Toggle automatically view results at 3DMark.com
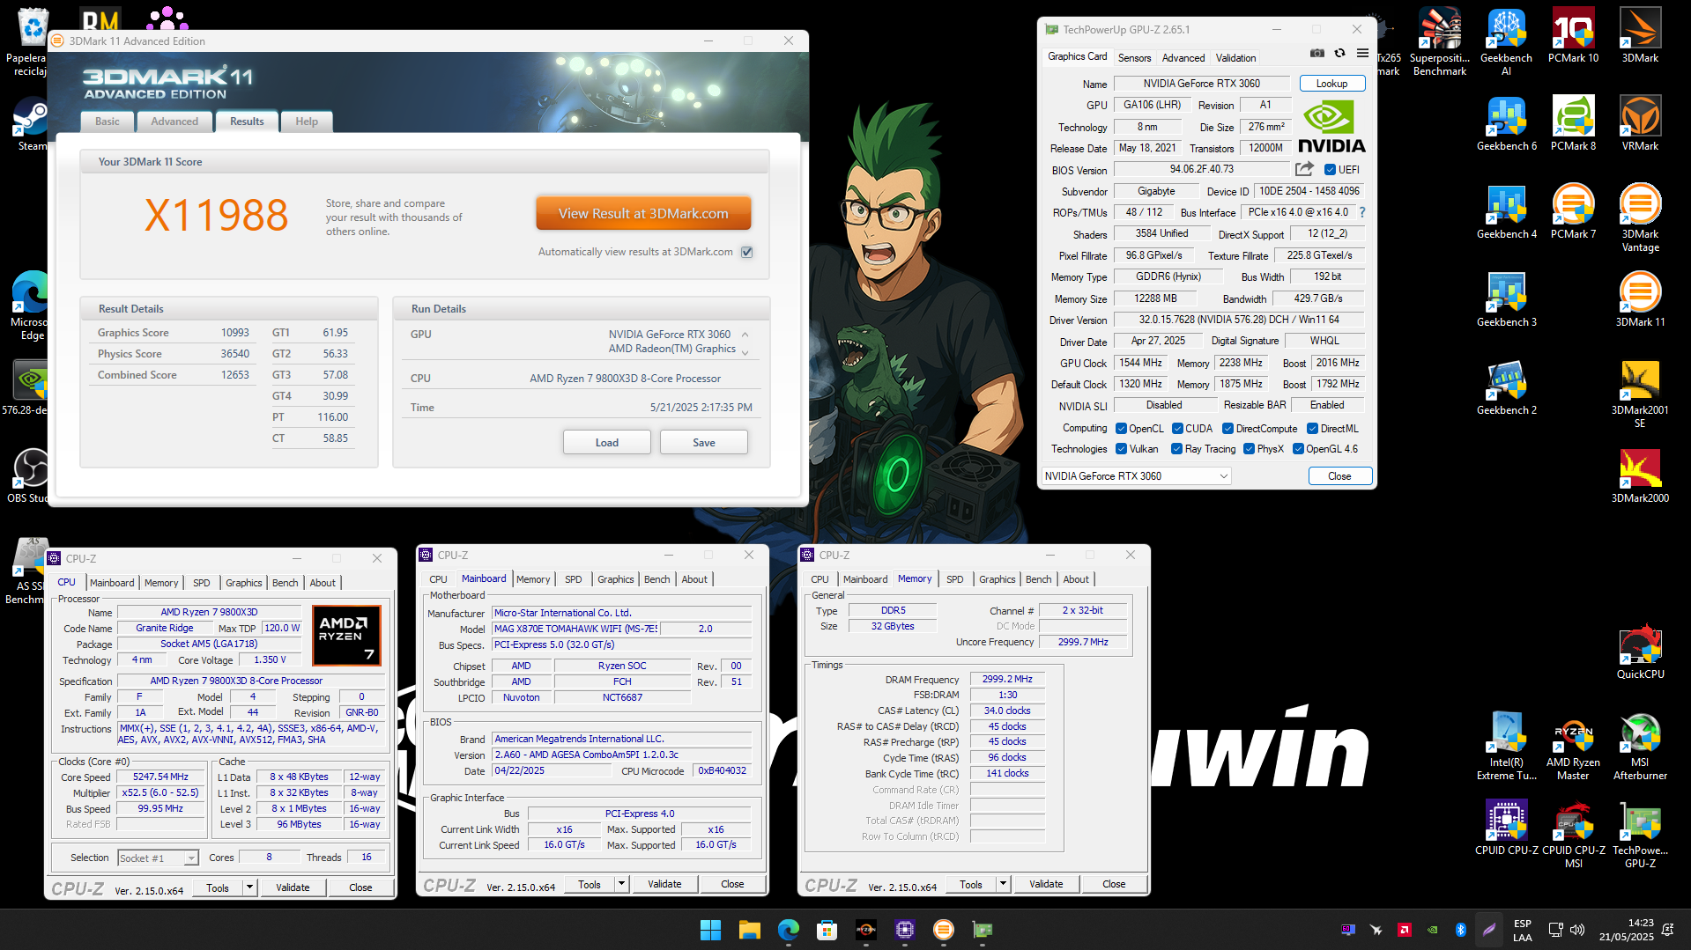 [747, 252]
